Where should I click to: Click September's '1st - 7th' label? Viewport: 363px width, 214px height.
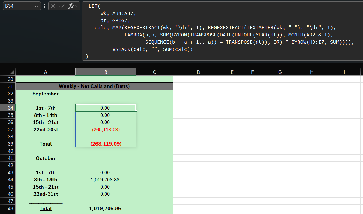tap(46, 108)
